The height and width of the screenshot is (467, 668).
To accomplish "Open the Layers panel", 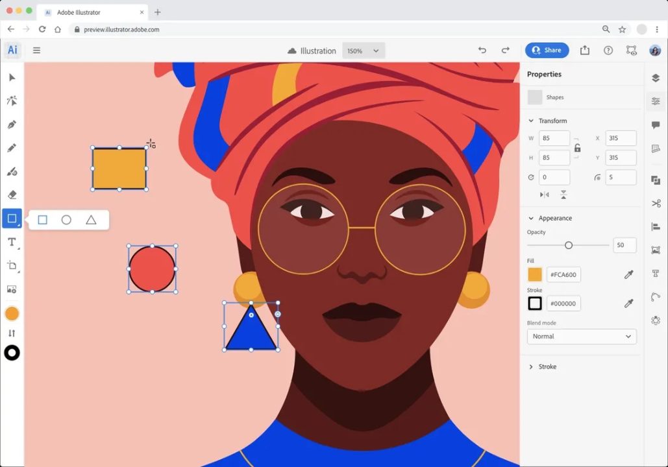I will click(x=656, y=77).
